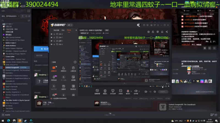Open the 弹幕助手 danmaku assistant tool

click(54, 69)
